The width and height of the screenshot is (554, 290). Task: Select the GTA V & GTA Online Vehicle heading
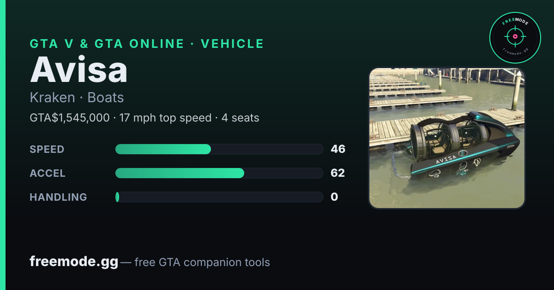[x=147, y=44]
